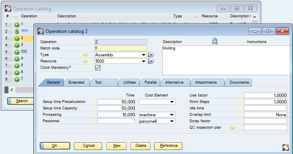Image resolution: width=293 pixels, height=154 pixels.
Task: Open list button beside Type dropdown
Action: pyautogui.click(x=151, y=55)
